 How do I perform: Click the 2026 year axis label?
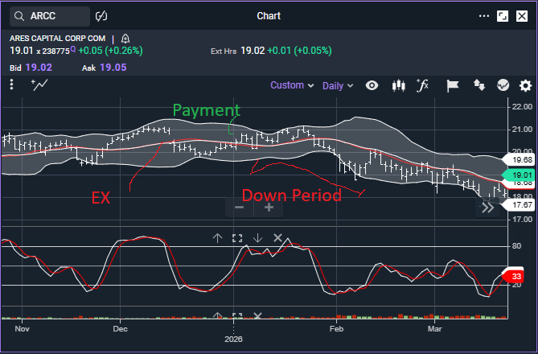(233, 340)
